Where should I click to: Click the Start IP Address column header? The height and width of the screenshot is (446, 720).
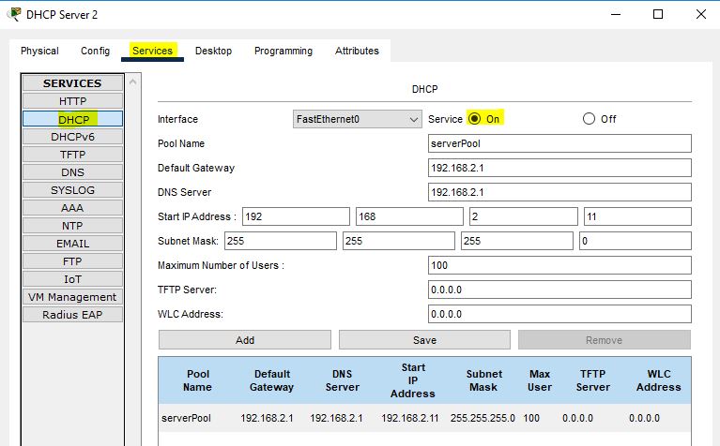[413, 380]
